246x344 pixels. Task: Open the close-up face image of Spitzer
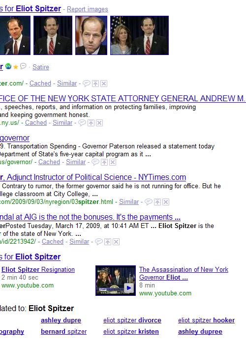[91, 35]
